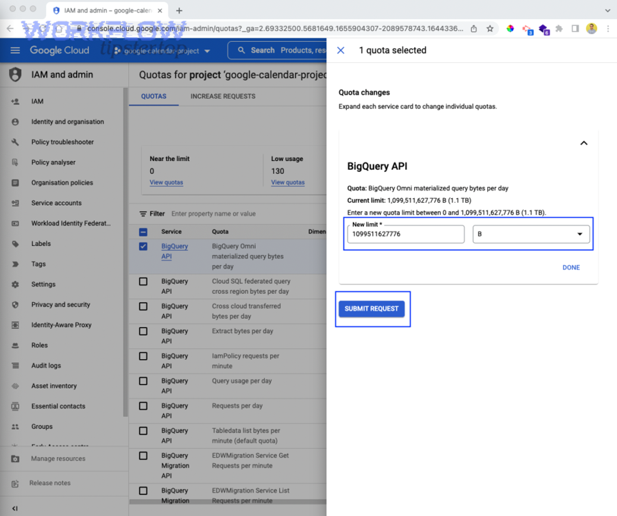Click View quotas under Low usage
Image resolution: width=617 pixels, height=516 pixels.
(288, 182)
